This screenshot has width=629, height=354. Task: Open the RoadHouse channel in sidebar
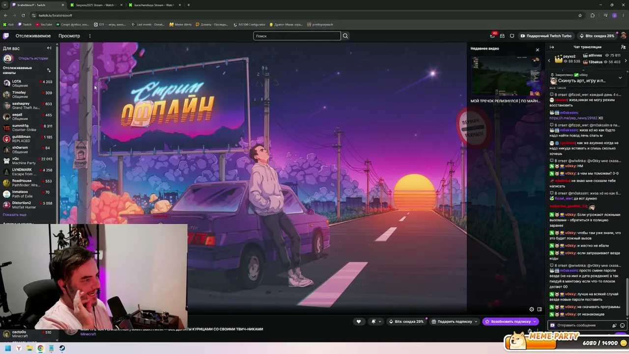click(x=29, y=183)
